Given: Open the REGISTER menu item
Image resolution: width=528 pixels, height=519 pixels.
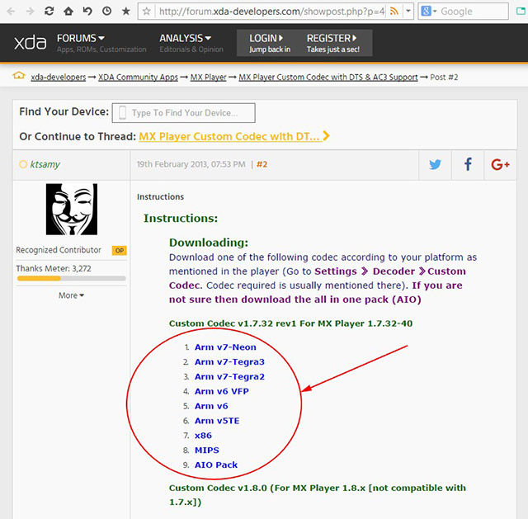Looking at the screenshot, I should tap(332, 43).
